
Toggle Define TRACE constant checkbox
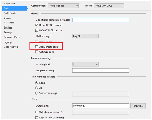pos(37,30)
